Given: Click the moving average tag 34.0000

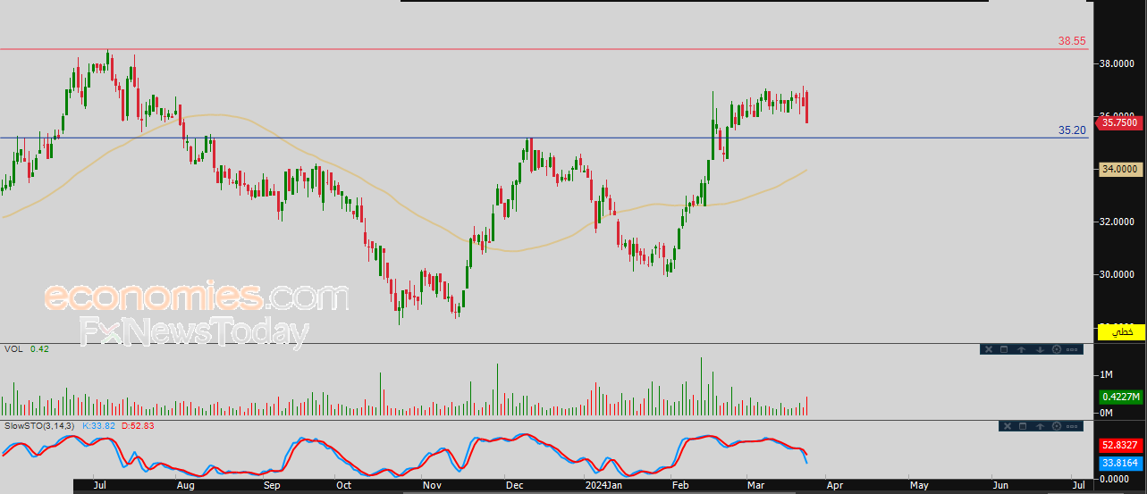Looking at the screenshot, I should click(x=1120, y=168).
